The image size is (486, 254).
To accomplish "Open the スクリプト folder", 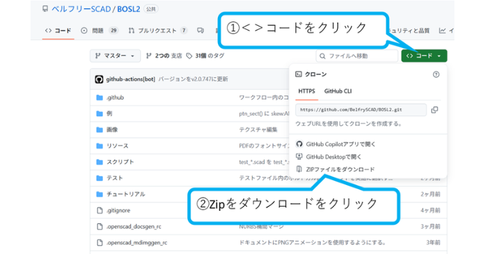I will (120, 162).
